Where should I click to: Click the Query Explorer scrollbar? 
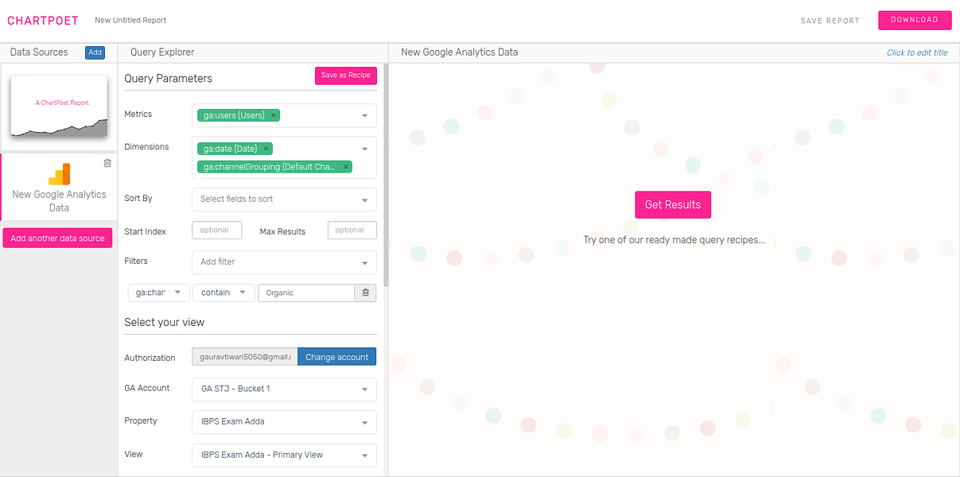click(x=387, y=175)
